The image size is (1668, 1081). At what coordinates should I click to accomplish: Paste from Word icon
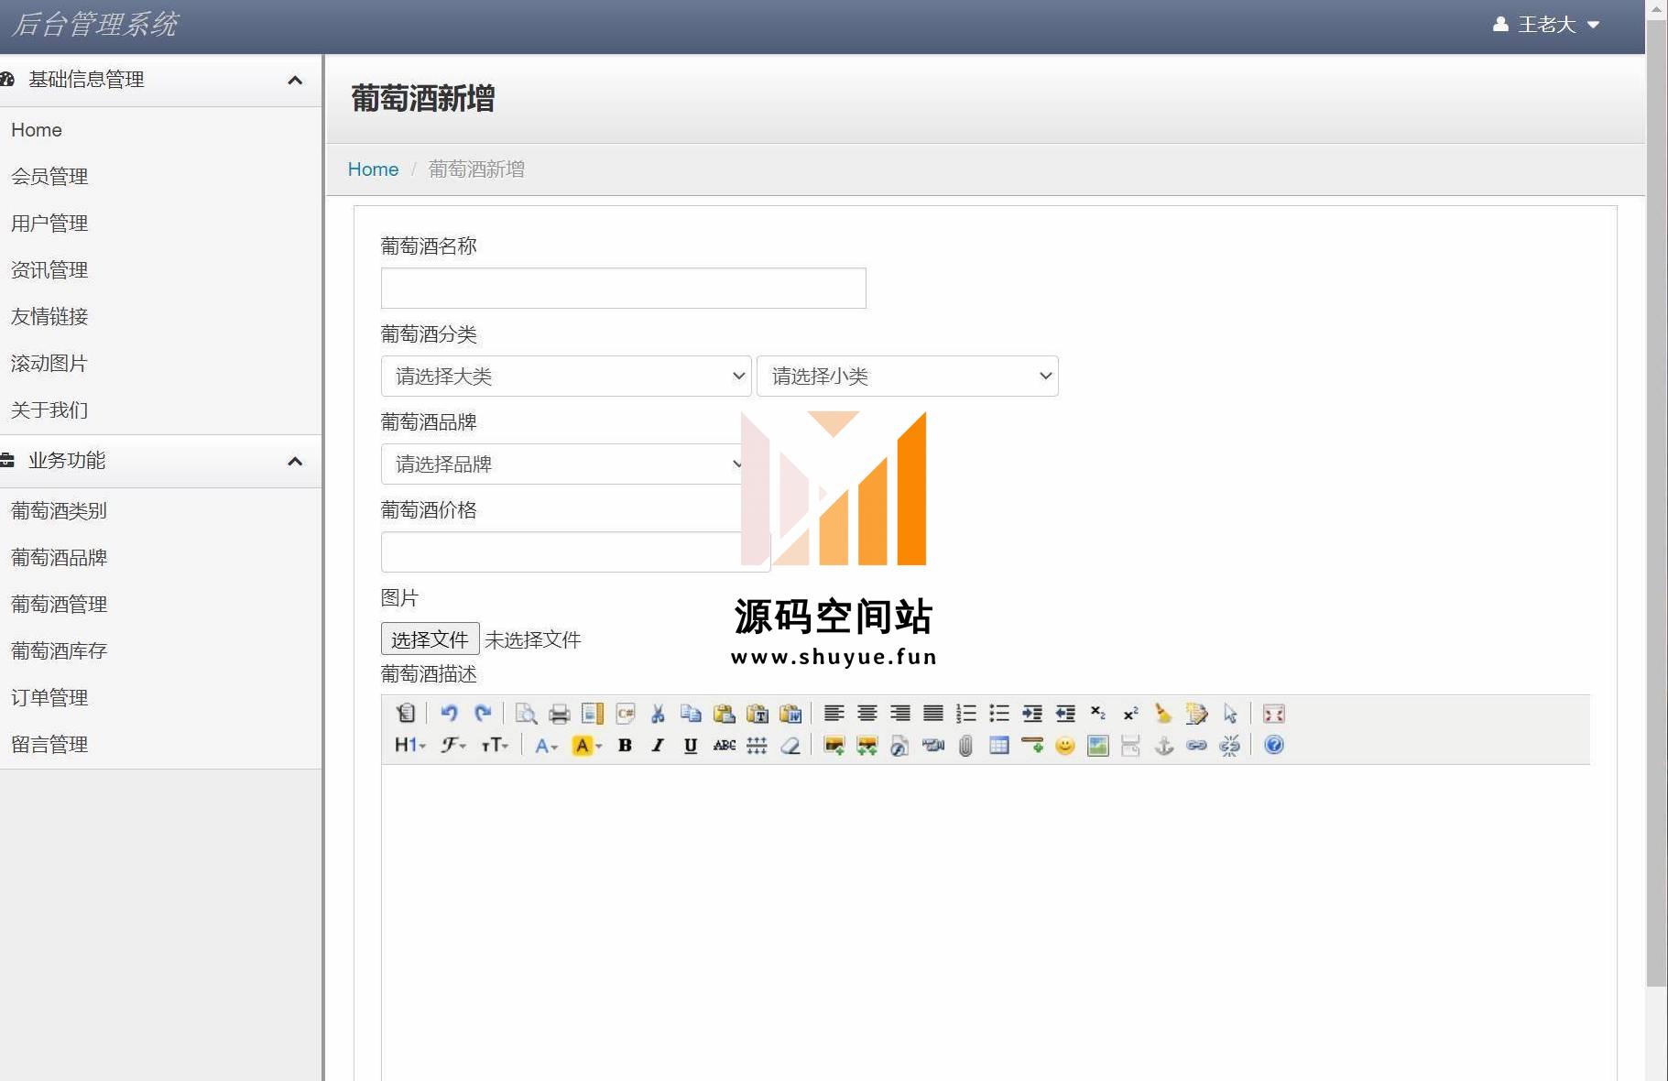click(x=790, y=714)
